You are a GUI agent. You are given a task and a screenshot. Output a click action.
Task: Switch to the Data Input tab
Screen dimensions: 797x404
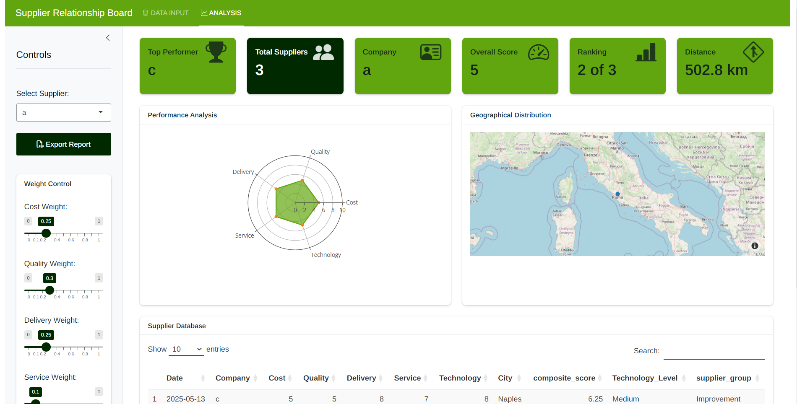pyautogui.click(x=166, y=13)
